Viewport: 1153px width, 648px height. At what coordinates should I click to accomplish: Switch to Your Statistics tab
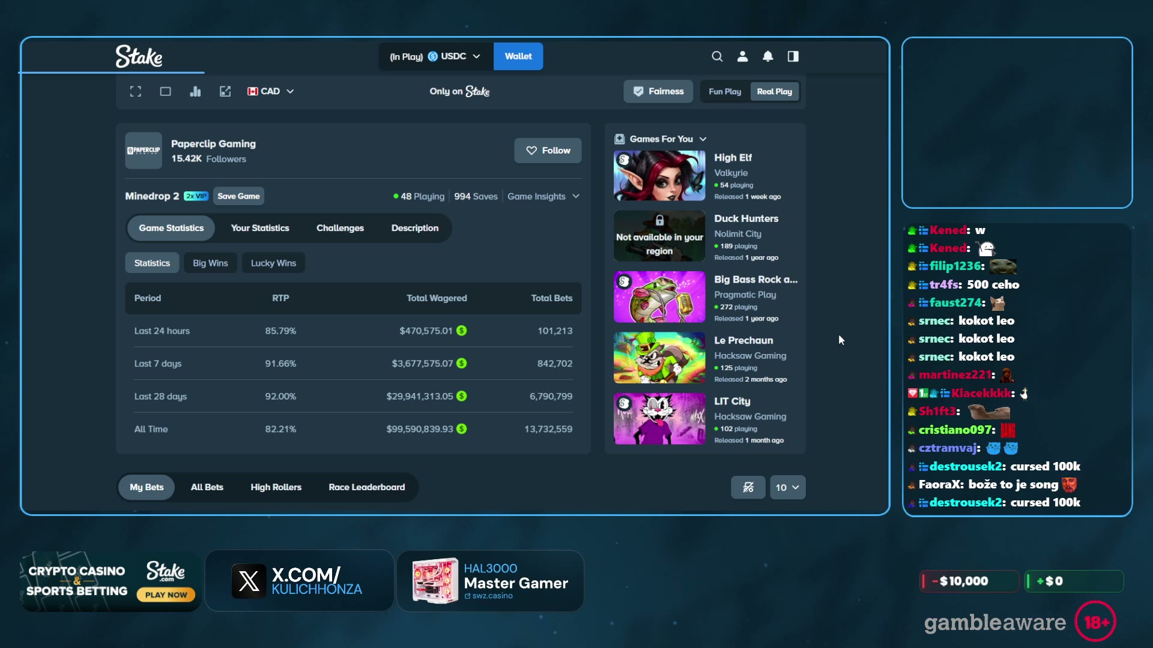point(260,228)
